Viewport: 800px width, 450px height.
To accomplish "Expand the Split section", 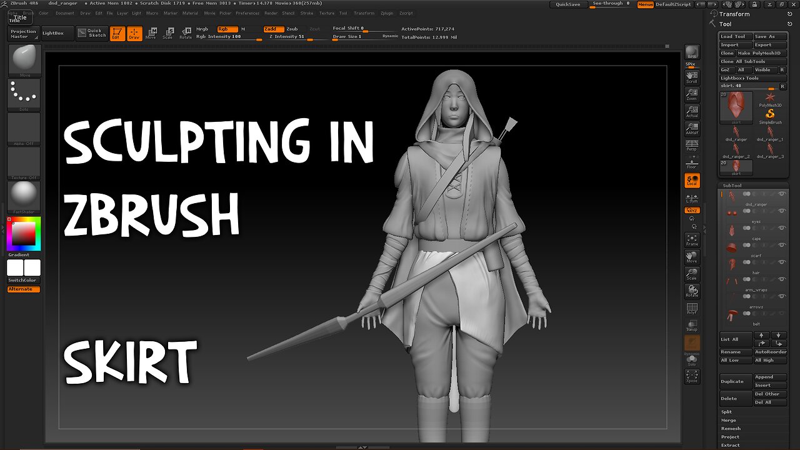I will [727, 412].
